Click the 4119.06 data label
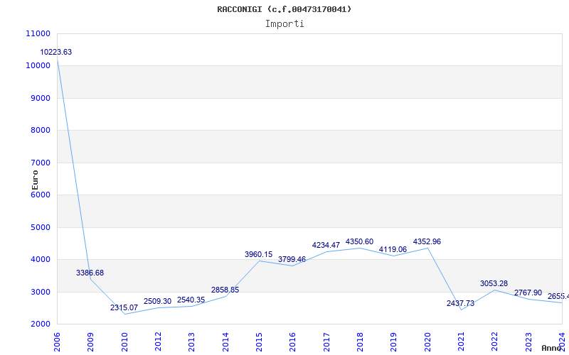This screenshot has height=355, width=569. [393, 249]
